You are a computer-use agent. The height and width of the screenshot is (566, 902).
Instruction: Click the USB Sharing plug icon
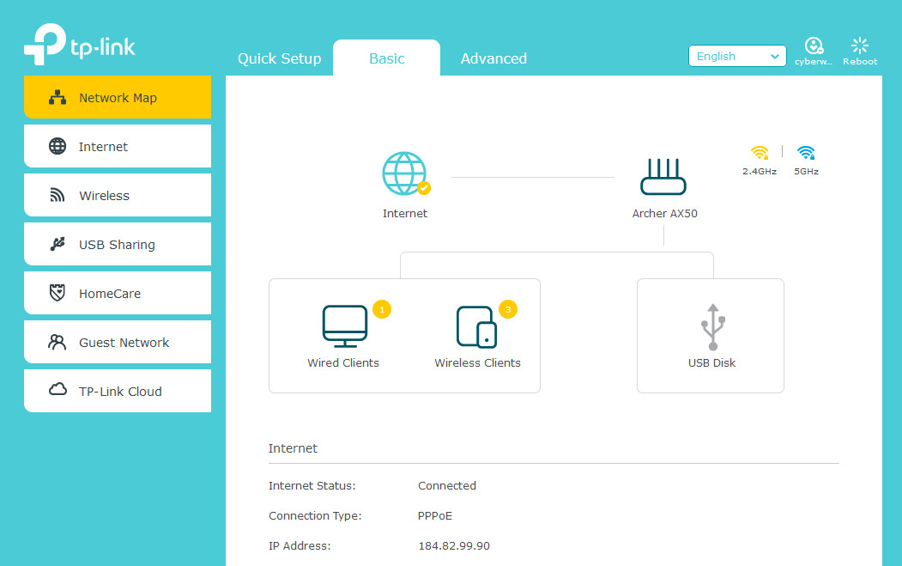[57, 244]
